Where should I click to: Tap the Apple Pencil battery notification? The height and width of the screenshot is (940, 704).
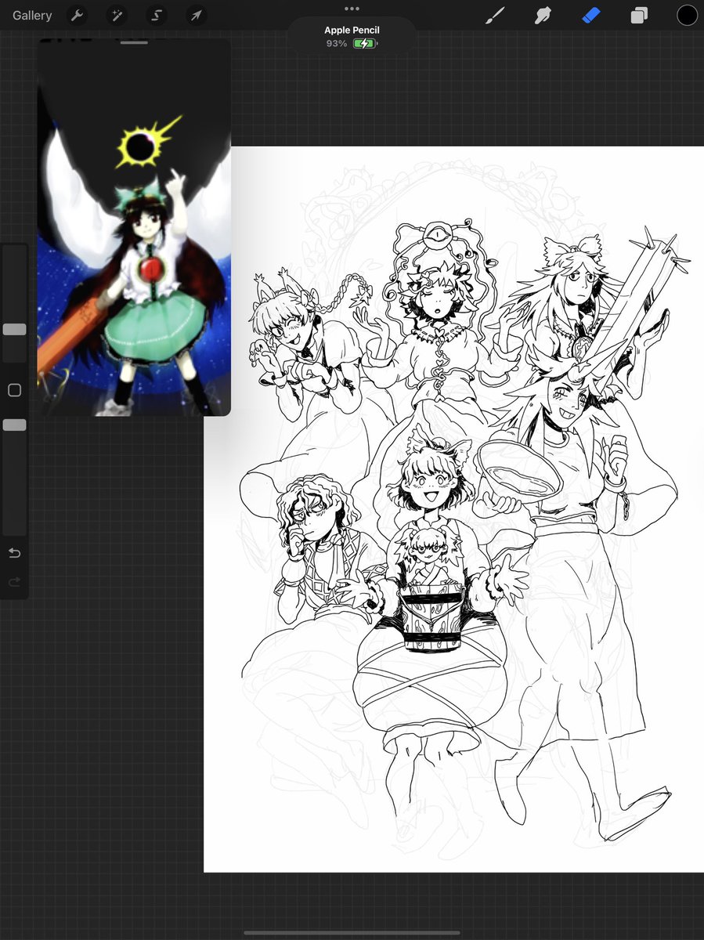tap(352, 36)
